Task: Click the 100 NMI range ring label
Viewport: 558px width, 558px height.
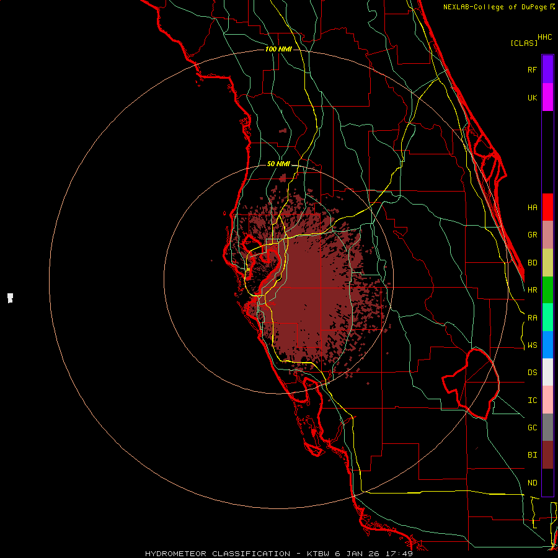Action: click(278, 49)
